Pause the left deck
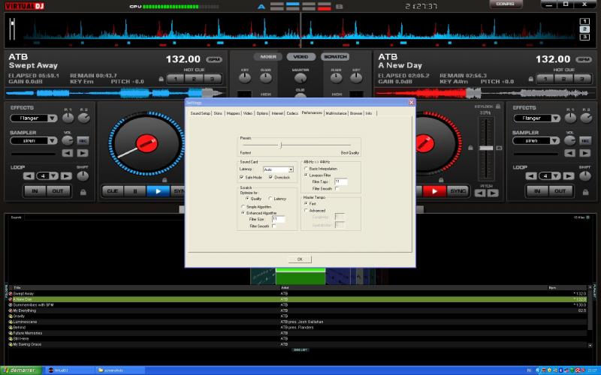 135,191
